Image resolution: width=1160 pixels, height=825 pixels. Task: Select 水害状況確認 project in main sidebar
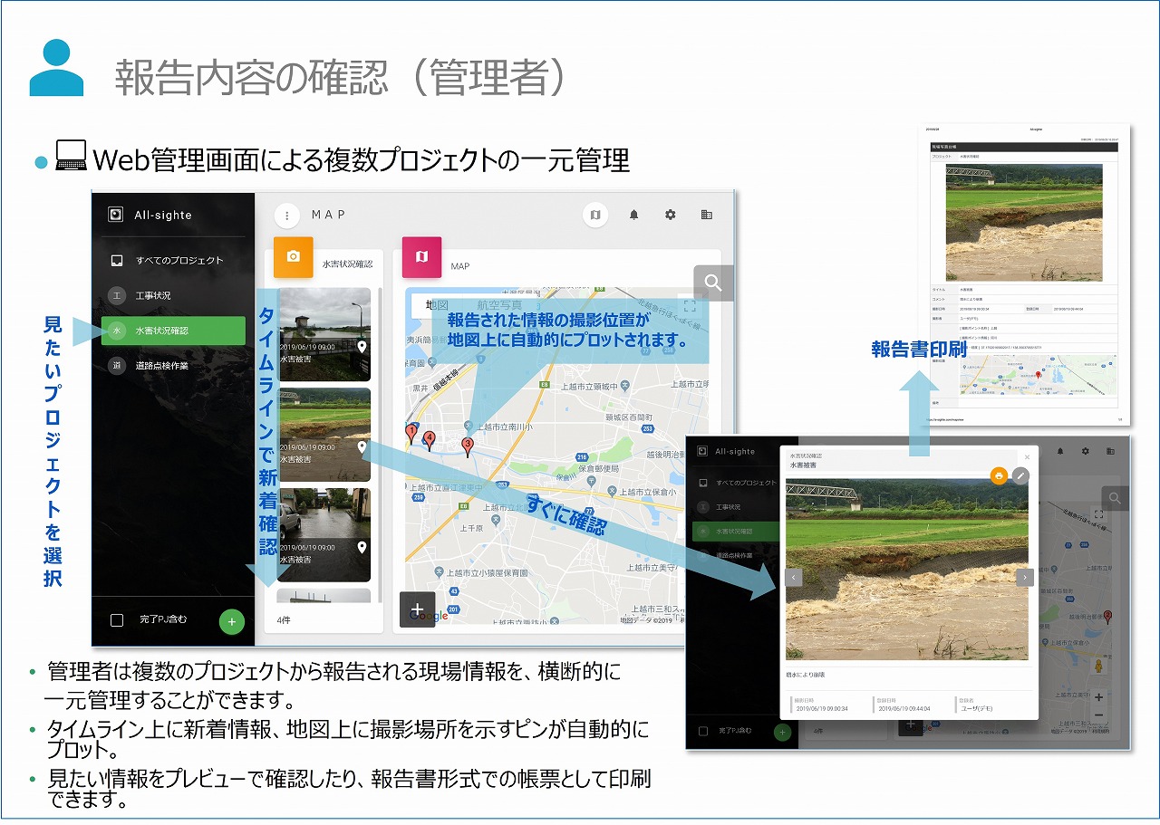point(173,331)
